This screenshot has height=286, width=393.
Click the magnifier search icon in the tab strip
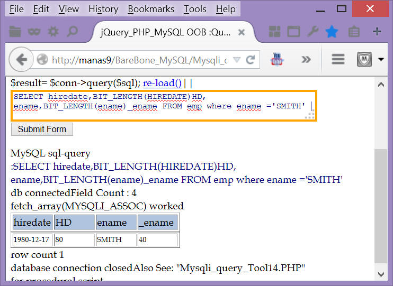point(72,32)
